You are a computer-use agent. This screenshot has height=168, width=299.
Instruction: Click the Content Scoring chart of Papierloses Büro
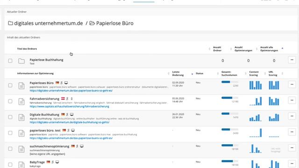pos(256,85)
